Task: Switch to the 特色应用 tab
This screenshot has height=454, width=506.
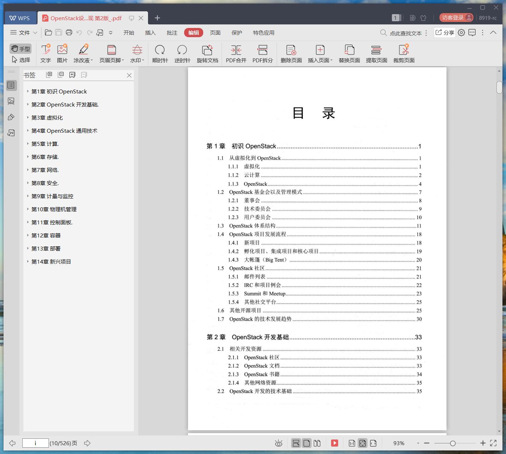Action: tap(264, 33)
